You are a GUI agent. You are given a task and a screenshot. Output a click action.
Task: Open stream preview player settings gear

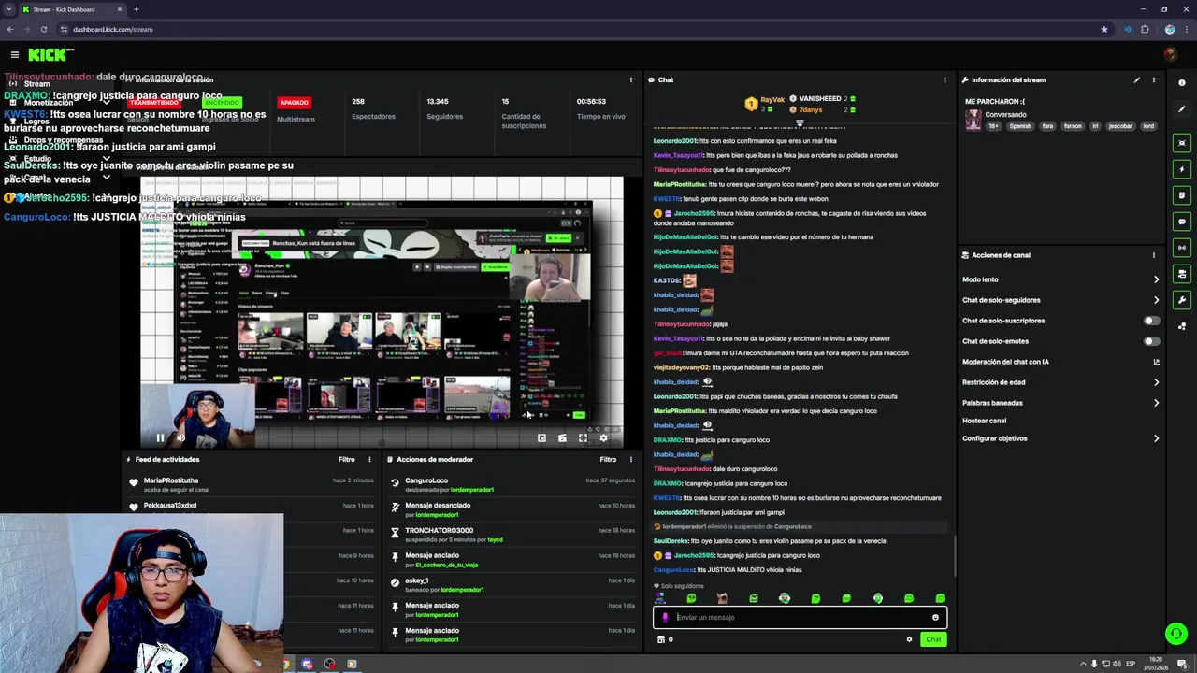click(603, 437)
